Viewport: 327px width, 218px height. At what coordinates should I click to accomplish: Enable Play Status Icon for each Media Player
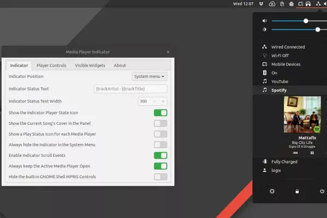click(160, 134)
